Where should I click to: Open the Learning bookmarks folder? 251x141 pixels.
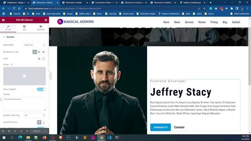[111, 14]
